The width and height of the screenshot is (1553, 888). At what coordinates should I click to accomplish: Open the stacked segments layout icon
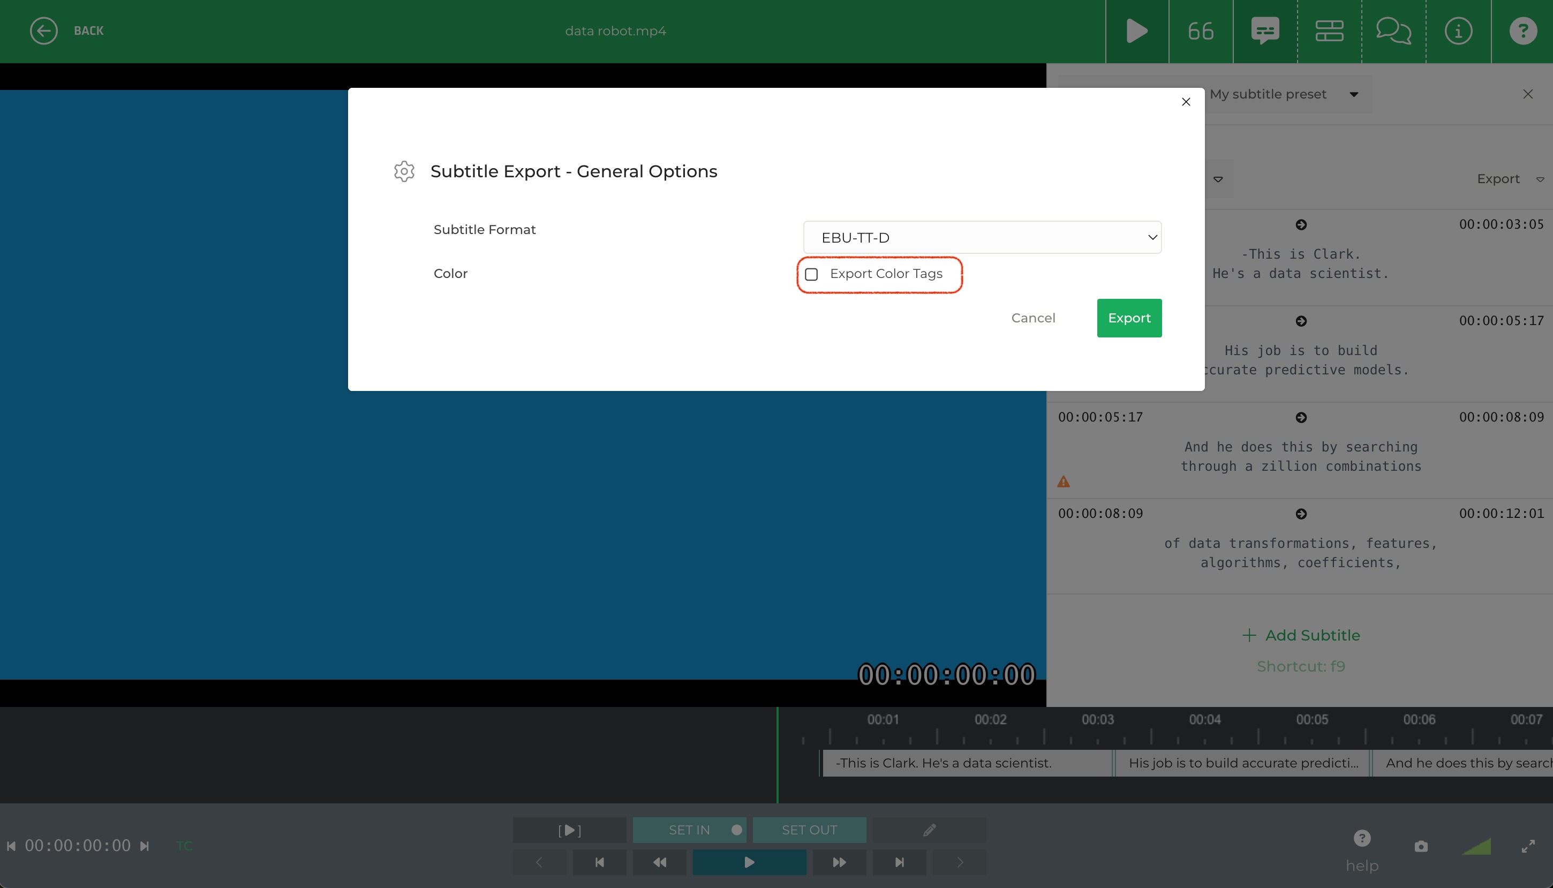click(x=1329, y=31)
